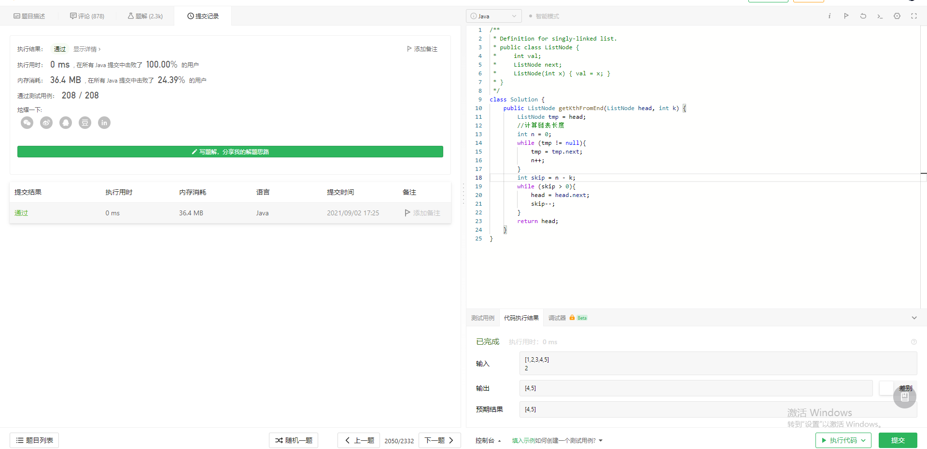Screen dimensions: 927x449
Task: Expand 显示详情 result details
Action: [87, 49]
